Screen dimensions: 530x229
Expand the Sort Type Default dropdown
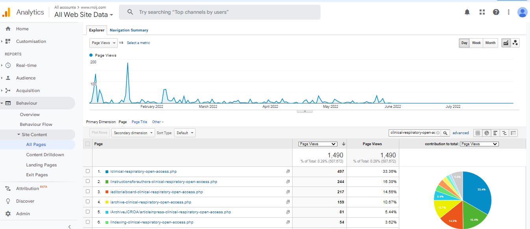(x=185, y=133)
